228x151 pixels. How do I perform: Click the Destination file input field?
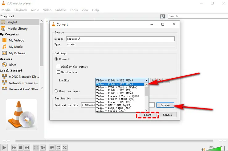pyautogui.click(x=118, y=105)
